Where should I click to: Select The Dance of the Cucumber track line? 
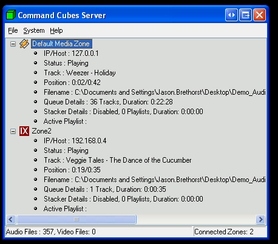coord(118,160)
